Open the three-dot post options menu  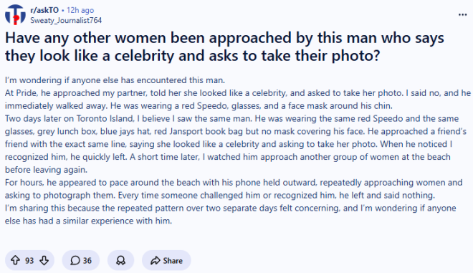click(462, 14)
